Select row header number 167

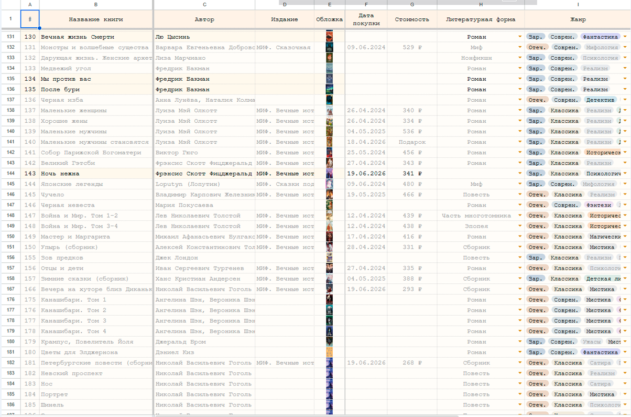[10, 289]
